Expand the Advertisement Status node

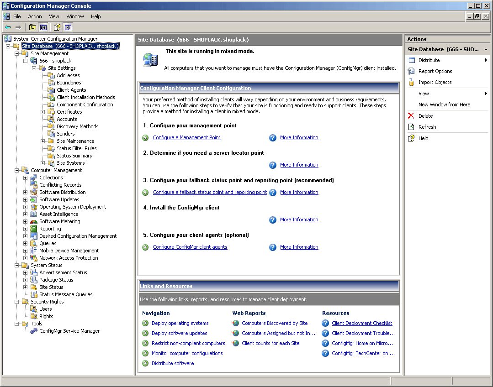point(26,272)
